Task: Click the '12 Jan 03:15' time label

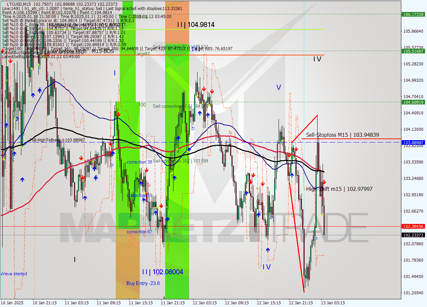Action: 205,303
